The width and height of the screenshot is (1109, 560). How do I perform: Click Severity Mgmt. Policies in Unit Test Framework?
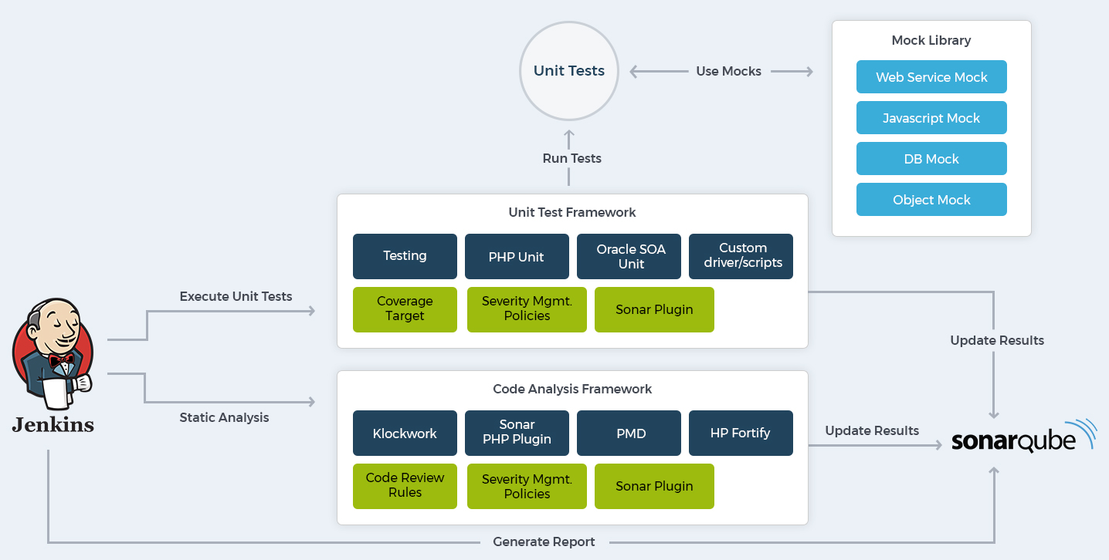click(x=527, y=309)
